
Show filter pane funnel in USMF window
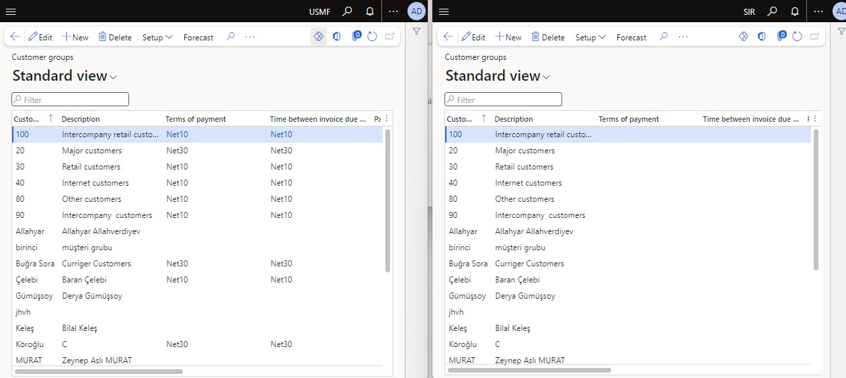click(x=416, y=32)
